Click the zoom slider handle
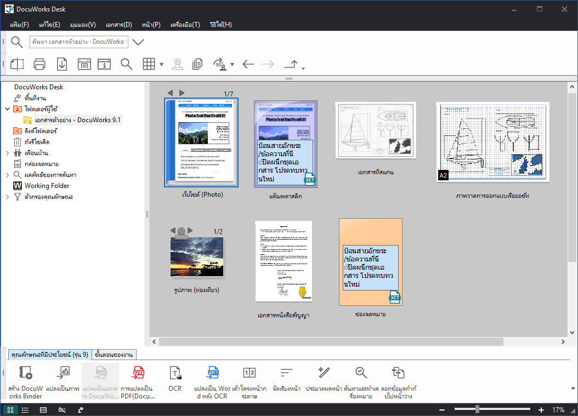This screenshot has width=578, height=416. click(x=478, y=409)
